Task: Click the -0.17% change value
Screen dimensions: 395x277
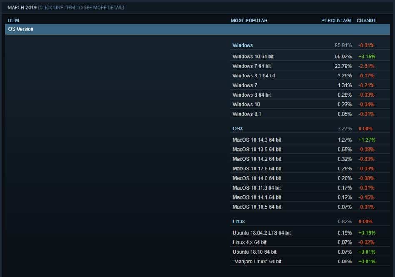Action: (x=367, y=76)
